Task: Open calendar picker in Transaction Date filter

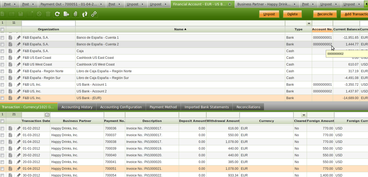Action: 47,115
